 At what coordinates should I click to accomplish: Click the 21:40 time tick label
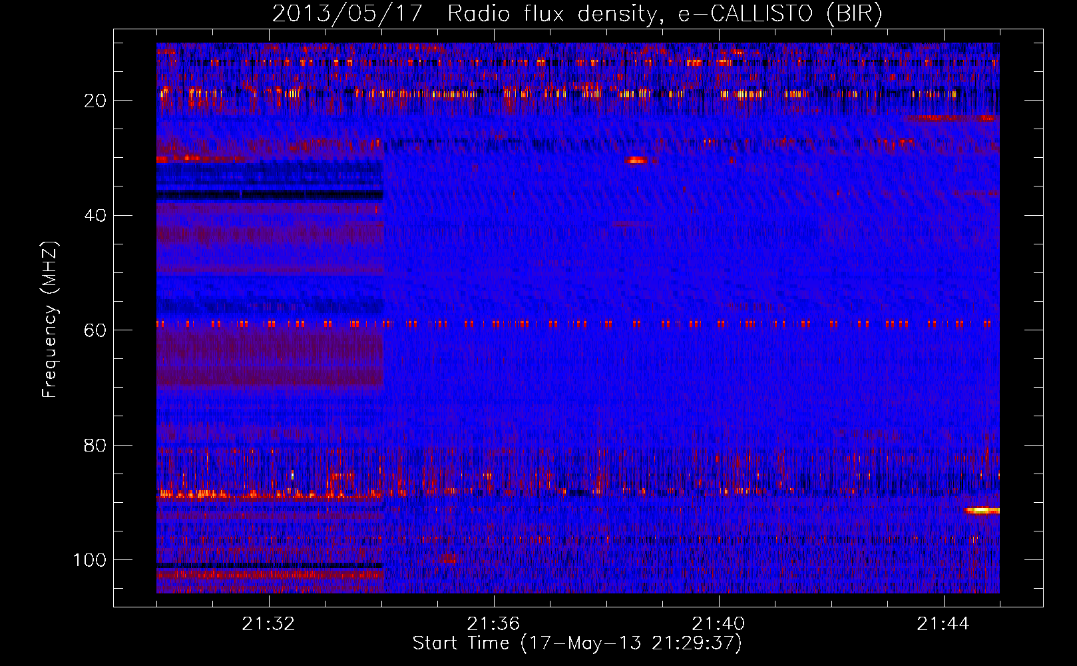coord(718,624)
